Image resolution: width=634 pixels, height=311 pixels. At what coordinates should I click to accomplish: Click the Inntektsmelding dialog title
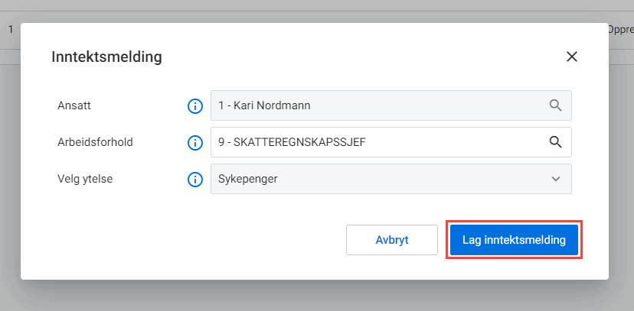[x=106, y=57]
